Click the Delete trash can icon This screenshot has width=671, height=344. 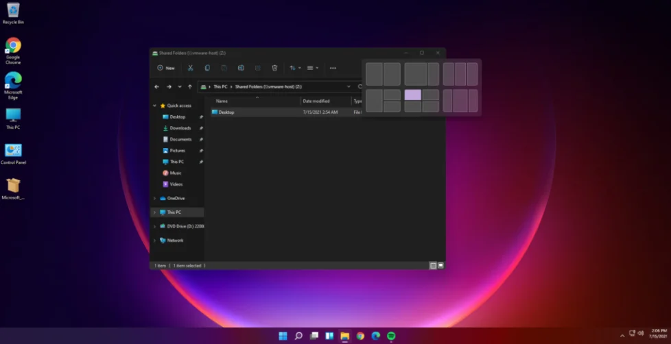pyautogui.click(x=274, y=68)
